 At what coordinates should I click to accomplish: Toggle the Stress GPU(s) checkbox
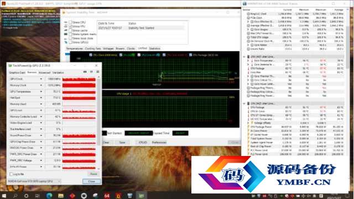70,42
